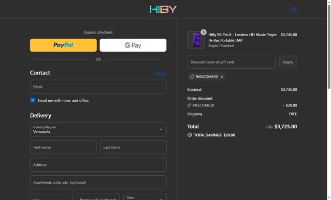Click the Contact heading

click(40, 73)
